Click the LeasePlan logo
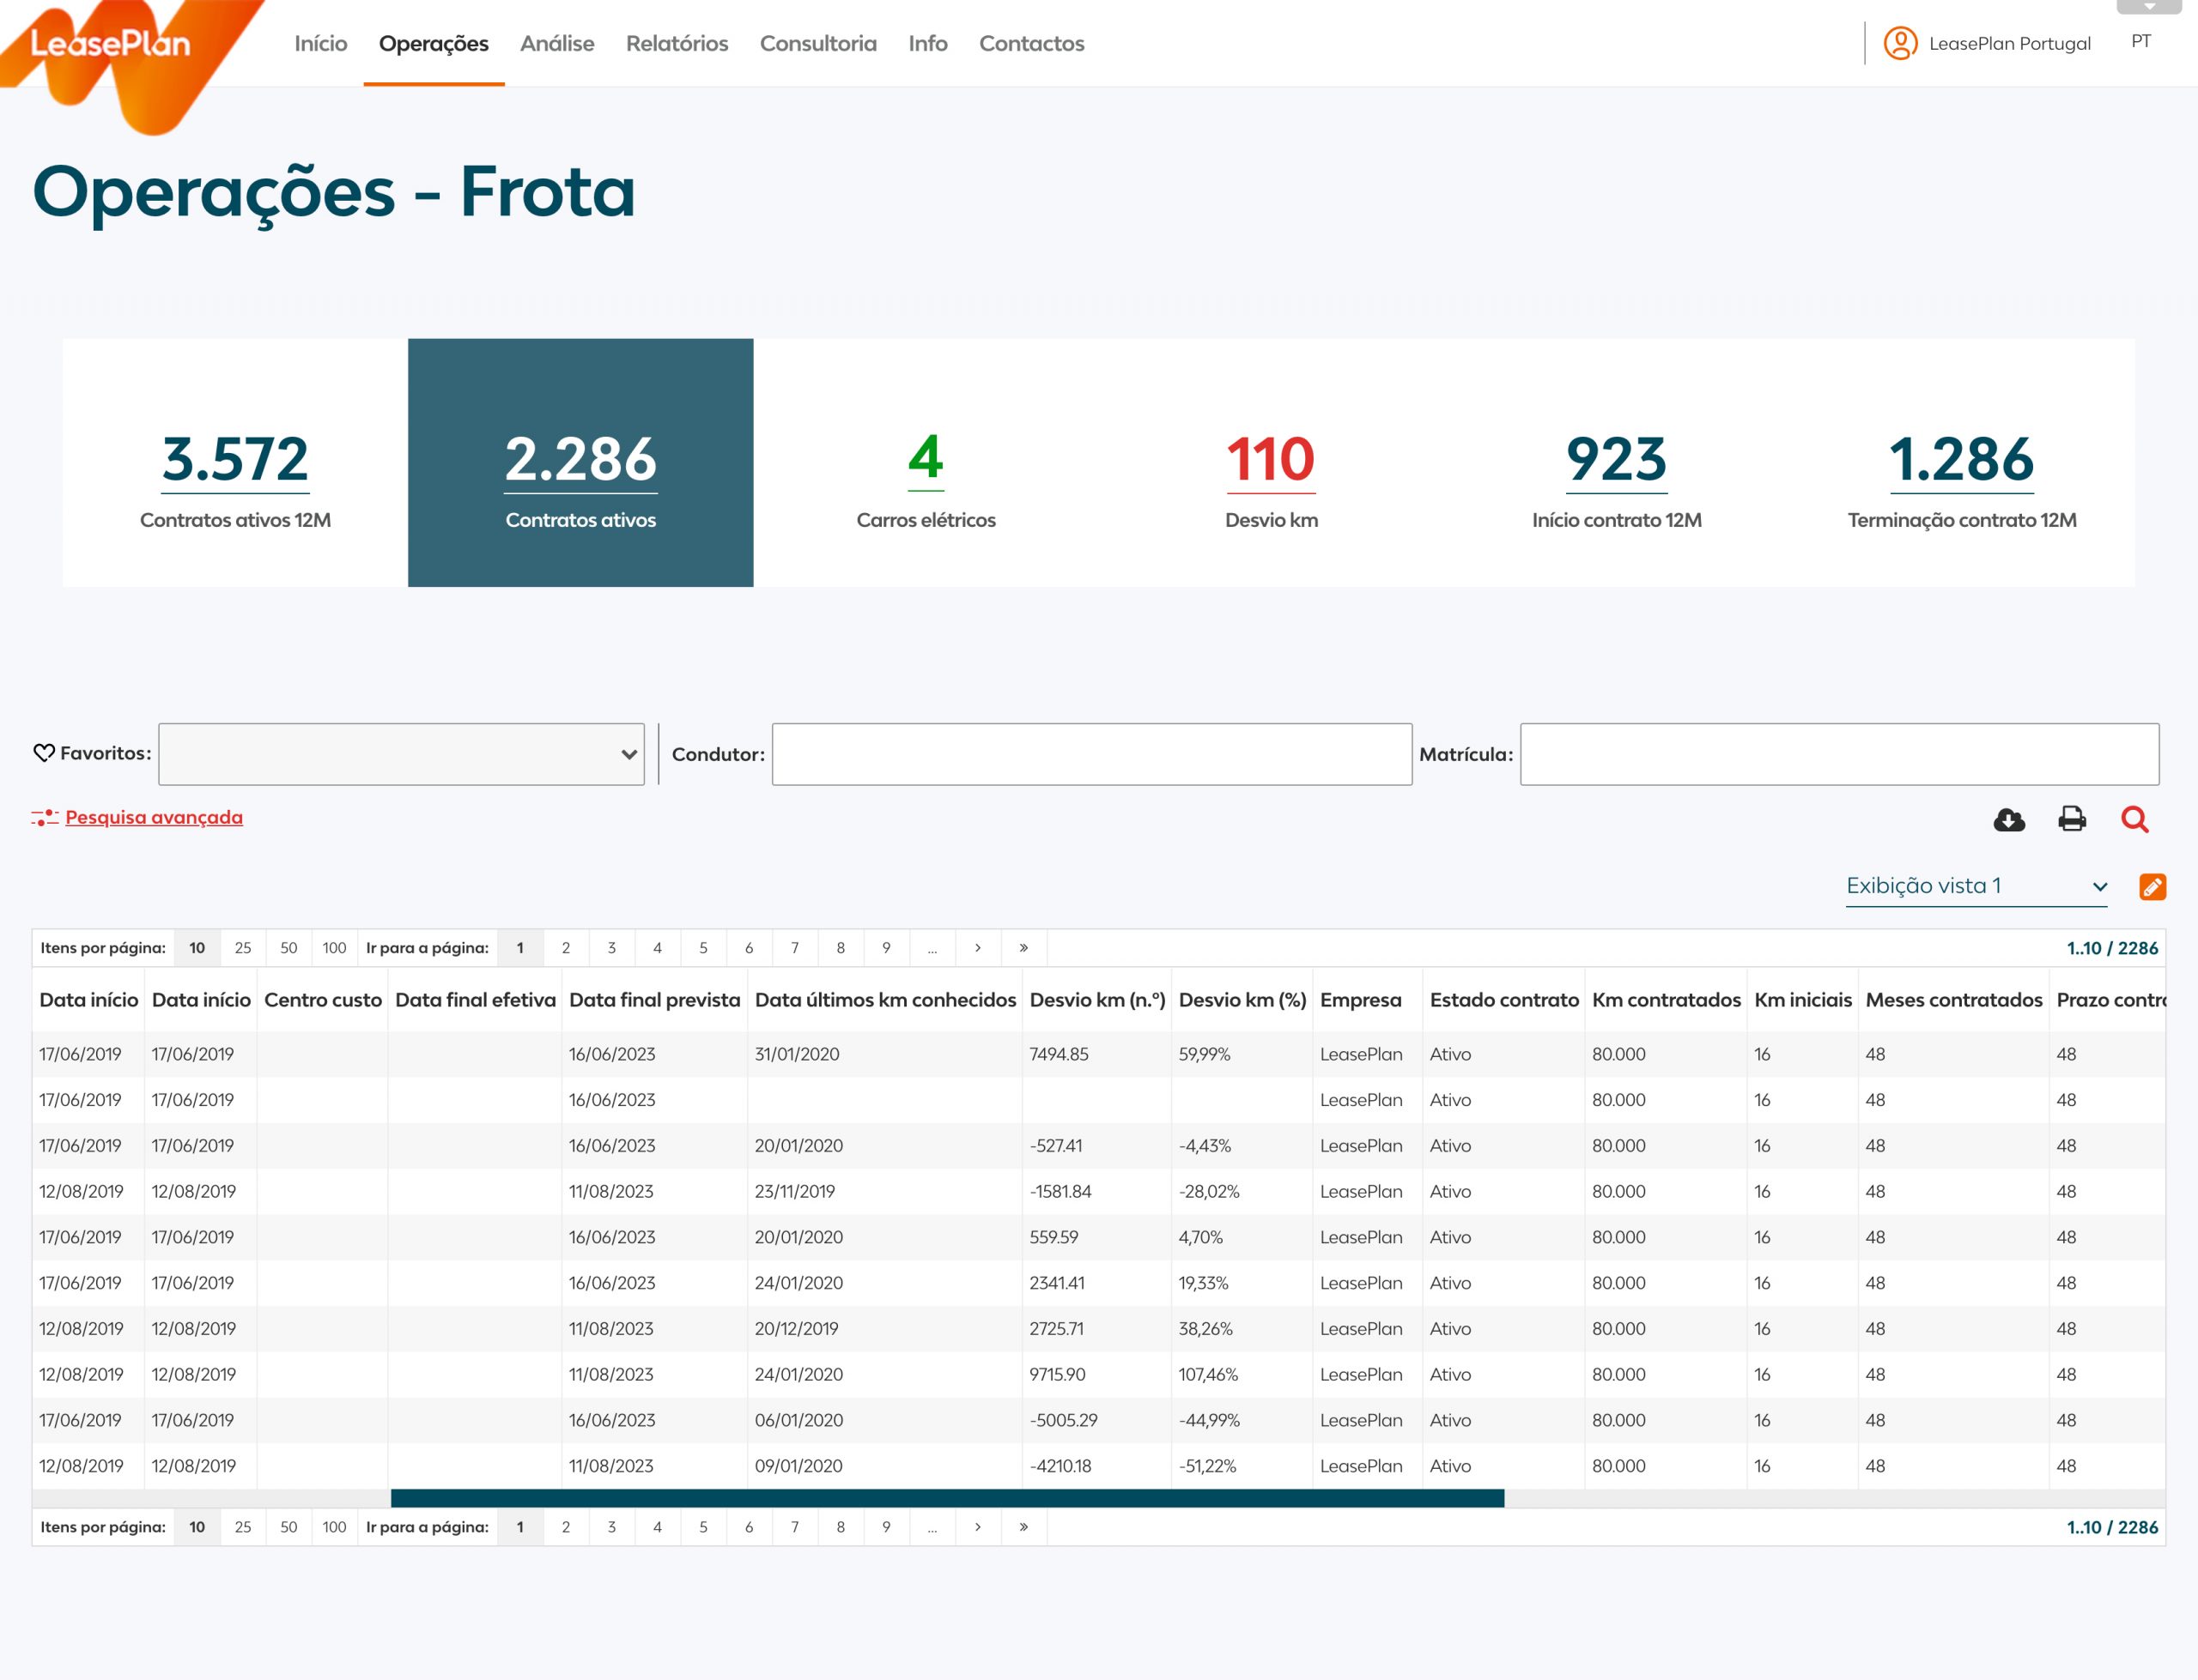 point(110,44)
